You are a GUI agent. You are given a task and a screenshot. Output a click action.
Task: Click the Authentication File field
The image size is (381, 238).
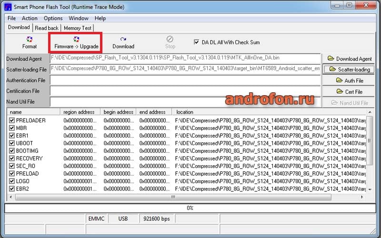coord(185,80)
